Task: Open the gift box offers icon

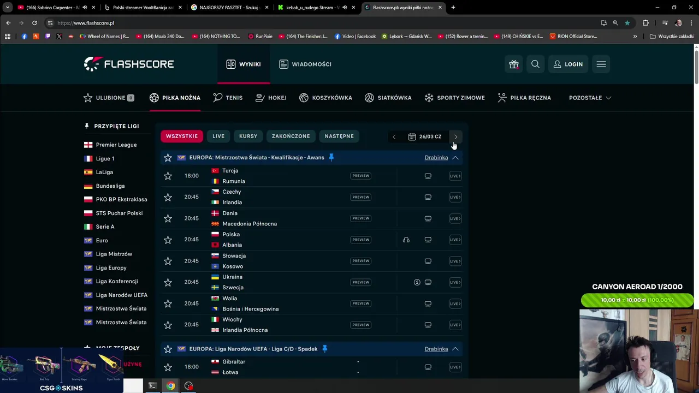Action: (x=514, y=64)
